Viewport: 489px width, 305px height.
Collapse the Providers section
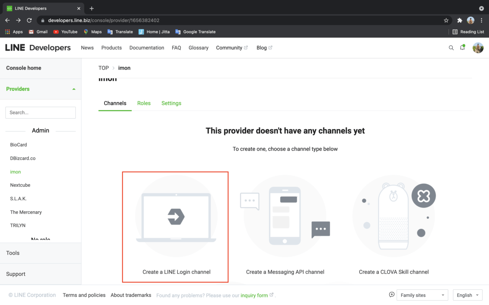pyautogui.click(x=74, y=89)
